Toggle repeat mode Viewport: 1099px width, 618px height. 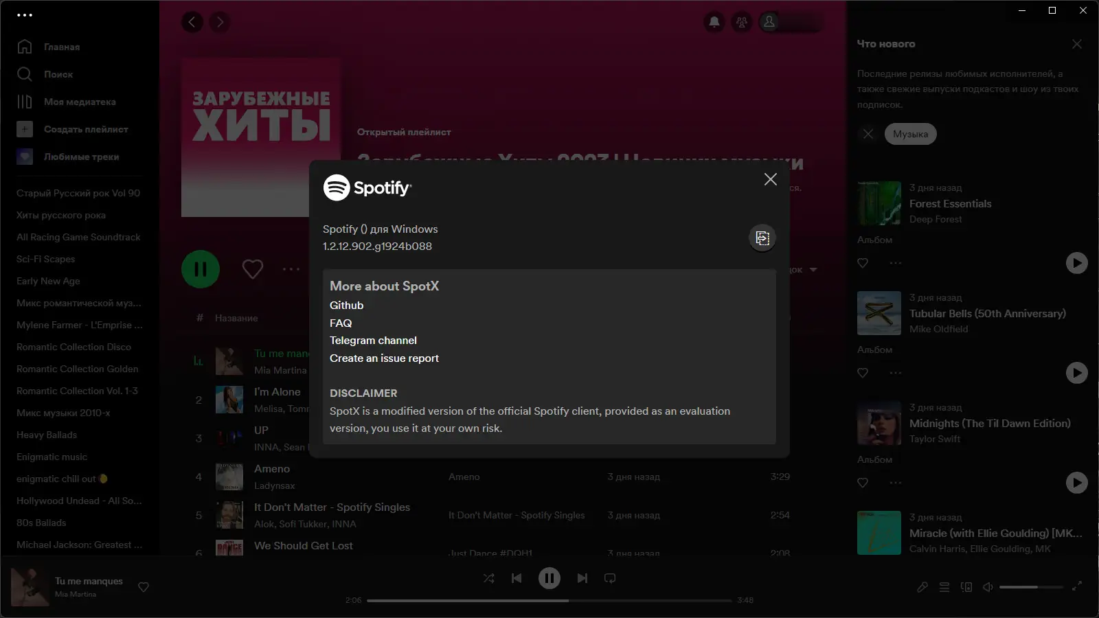point(610,578)
